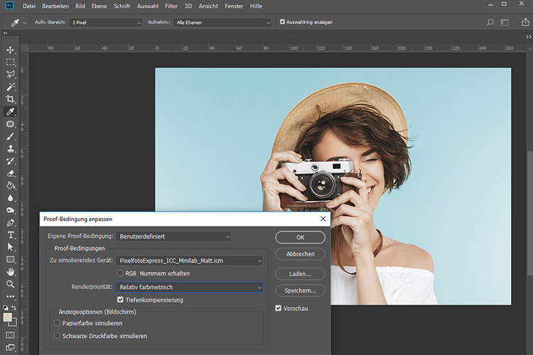Select the Move tool
Screen dimensions: 533x355
click(x=11, y=50)
